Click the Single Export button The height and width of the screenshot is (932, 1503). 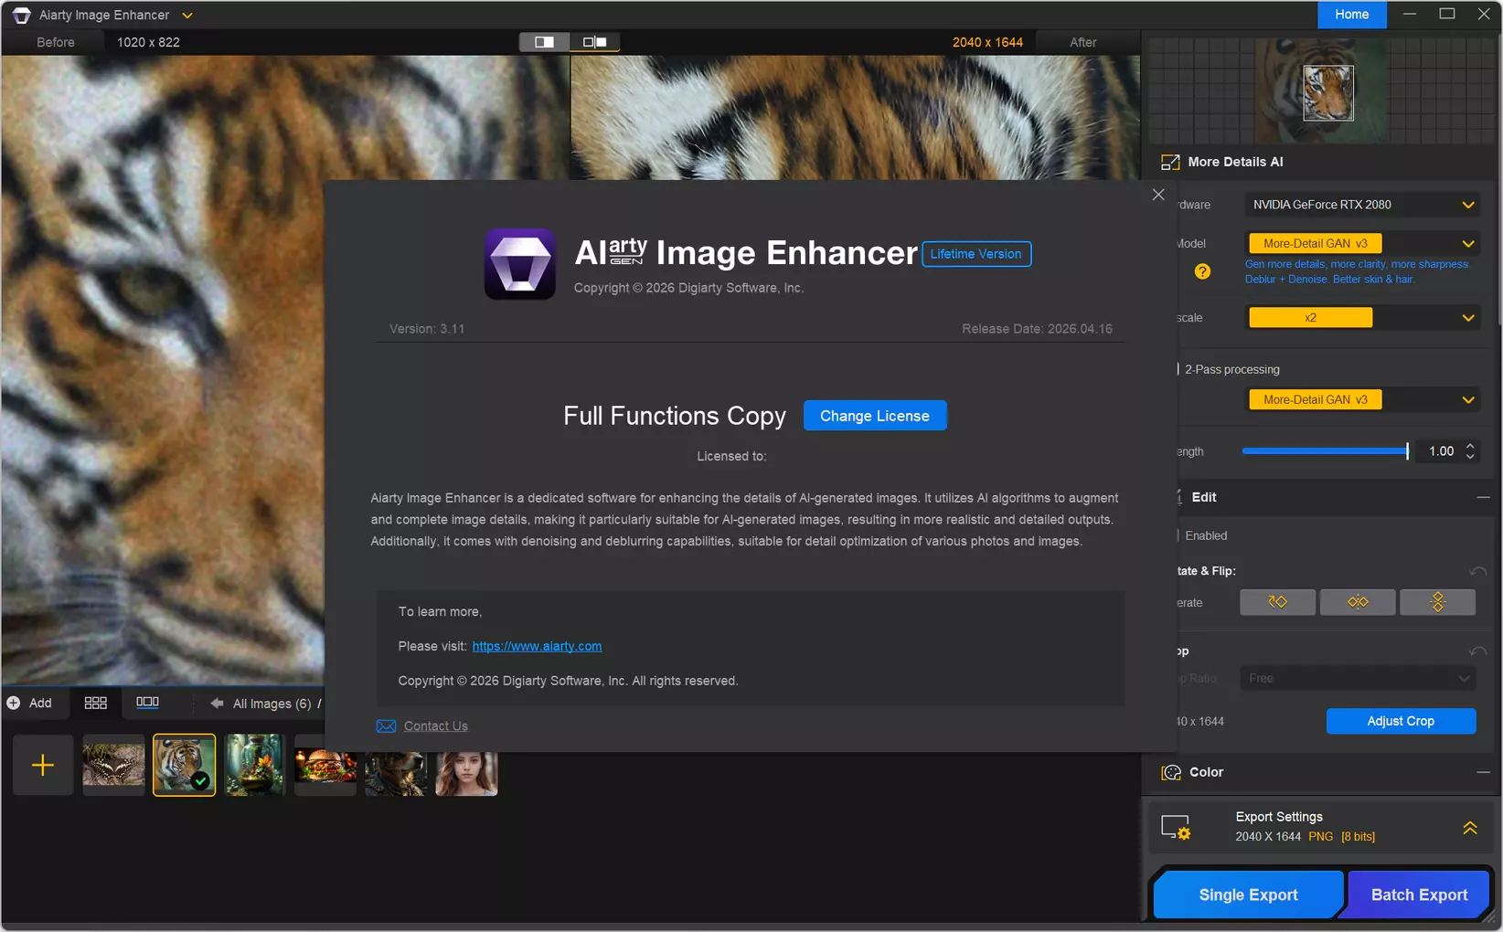pyautogui.click(x=1248, y=895)
